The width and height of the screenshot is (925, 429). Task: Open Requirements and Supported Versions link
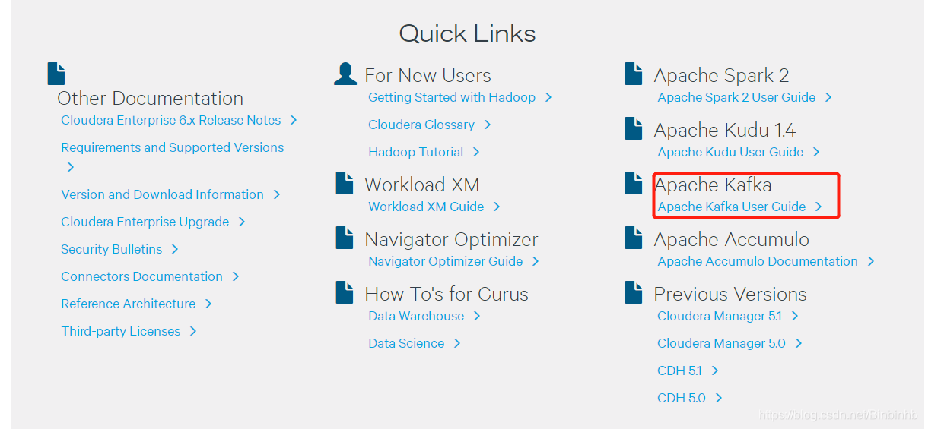coord(173,147)
